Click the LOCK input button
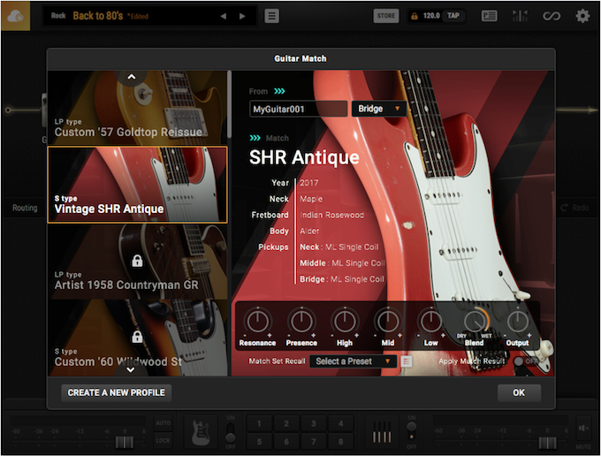 tap(163, 441)
